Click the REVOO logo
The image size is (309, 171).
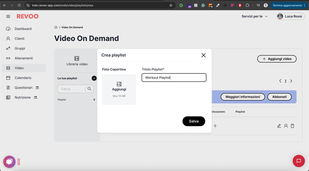[x=27, y=16]
